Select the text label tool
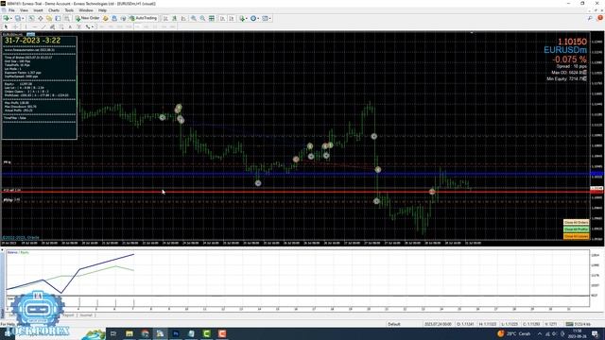Screen dimensions: 605x340 tap(78, 26)
